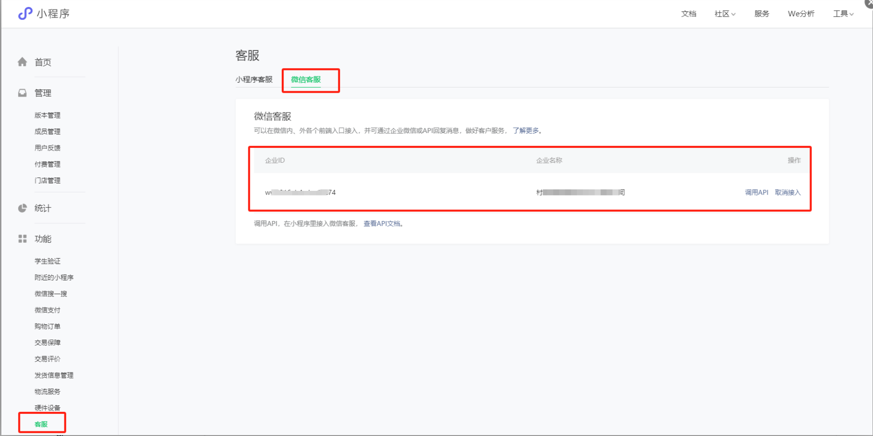Open 服务 in the top navigation
Viewport: 873px width, 436px height.
point(761,14)
